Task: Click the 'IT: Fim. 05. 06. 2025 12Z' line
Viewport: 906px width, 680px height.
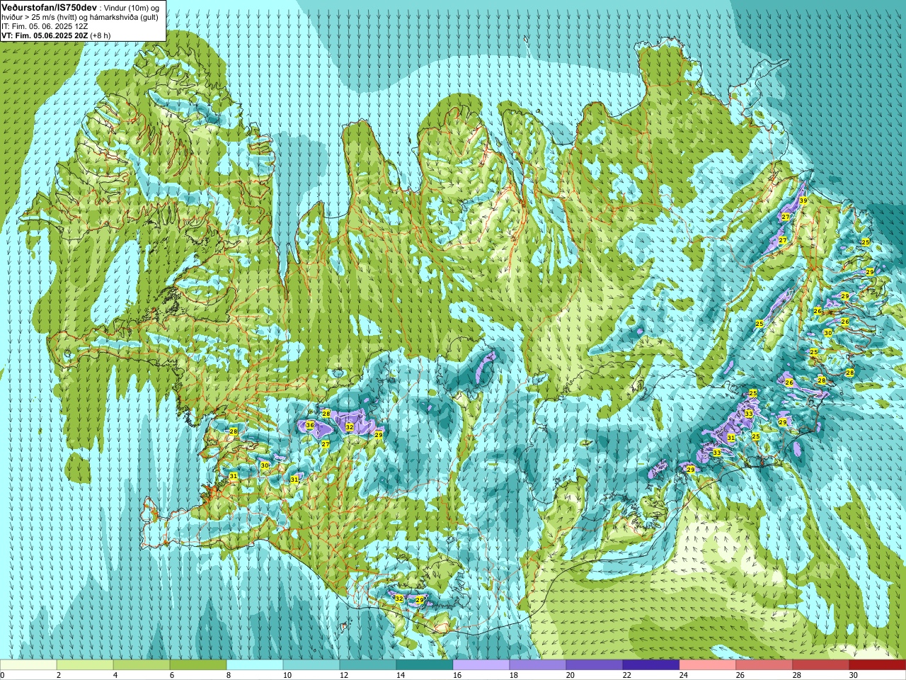Action: [x=45, y=26]
